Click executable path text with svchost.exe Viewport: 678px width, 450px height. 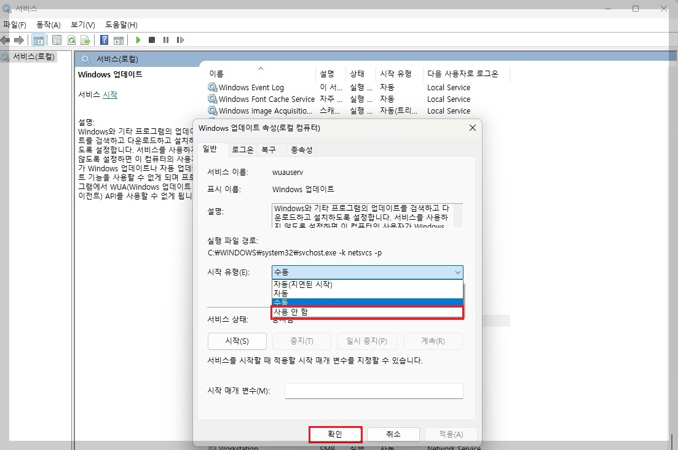coord(294,253)
